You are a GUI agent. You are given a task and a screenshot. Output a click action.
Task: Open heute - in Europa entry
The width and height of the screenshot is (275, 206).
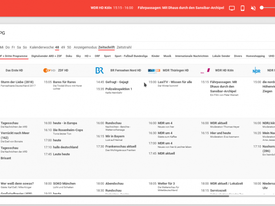pyautogui.click(x=65, y=123)
